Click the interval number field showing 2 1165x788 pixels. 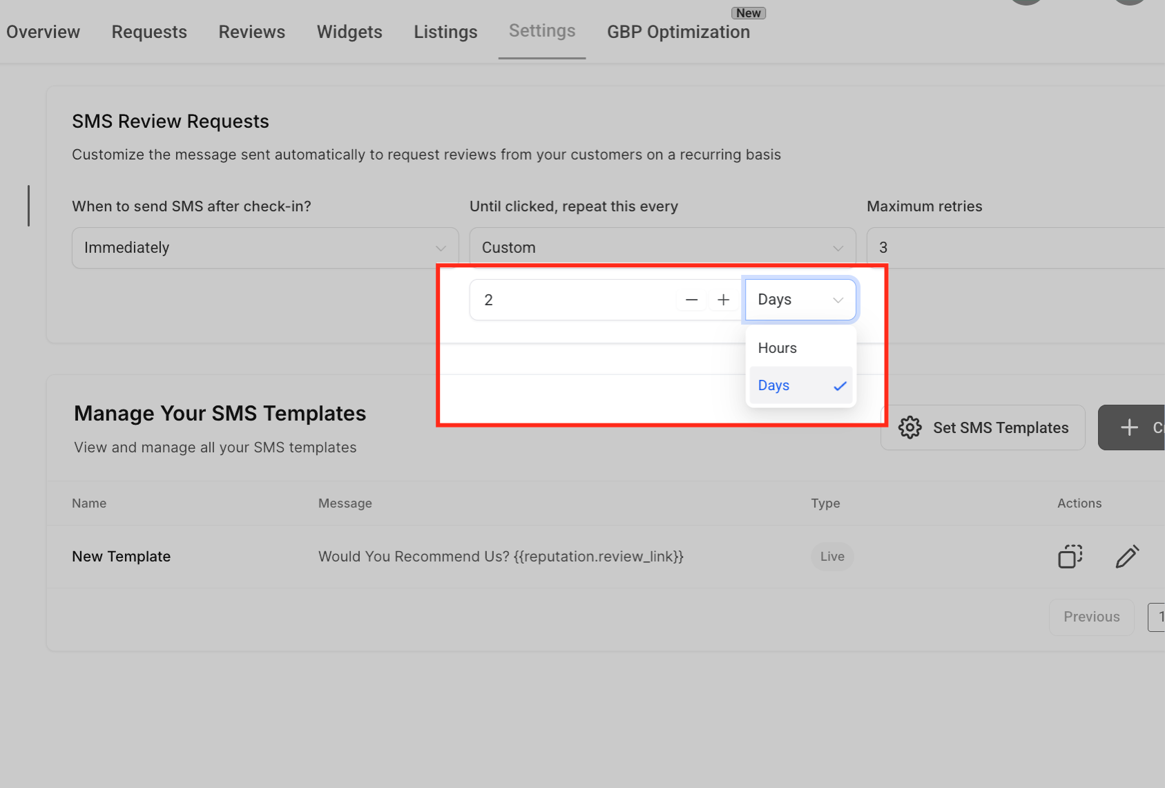[573, 300]
